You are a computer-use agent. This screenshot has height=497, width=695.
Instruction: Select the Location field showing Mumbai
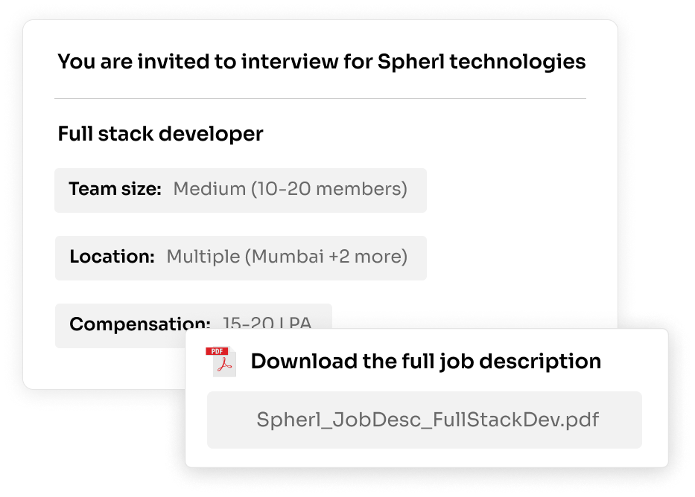point(241,257)
